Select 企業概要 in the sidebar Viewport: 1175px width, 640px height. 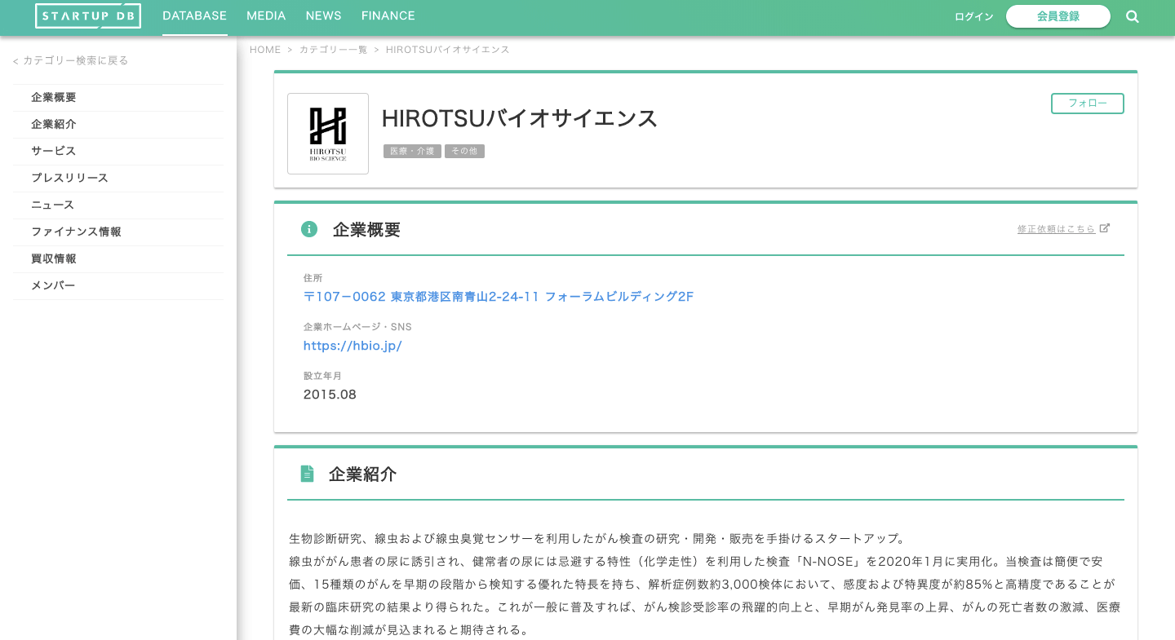[x=118, y=97]
